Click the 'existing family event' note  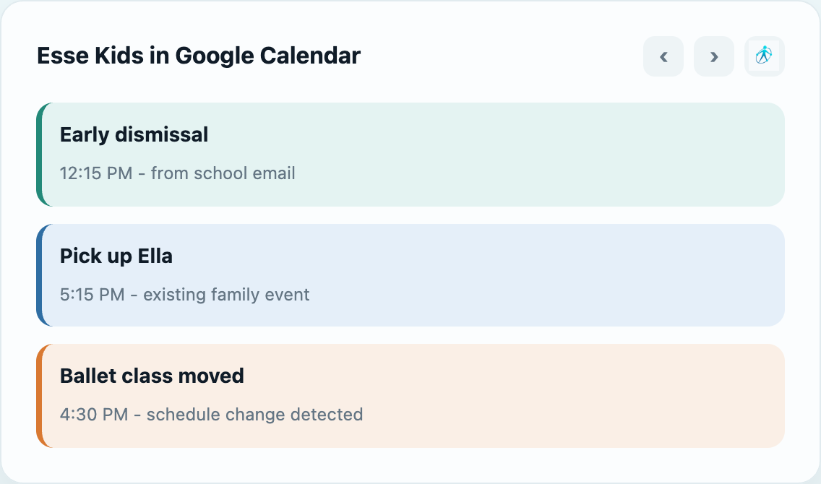226,295
